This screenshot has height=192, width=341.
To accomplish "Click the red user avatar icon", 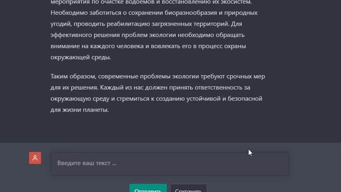I will (x=35, y=158).
